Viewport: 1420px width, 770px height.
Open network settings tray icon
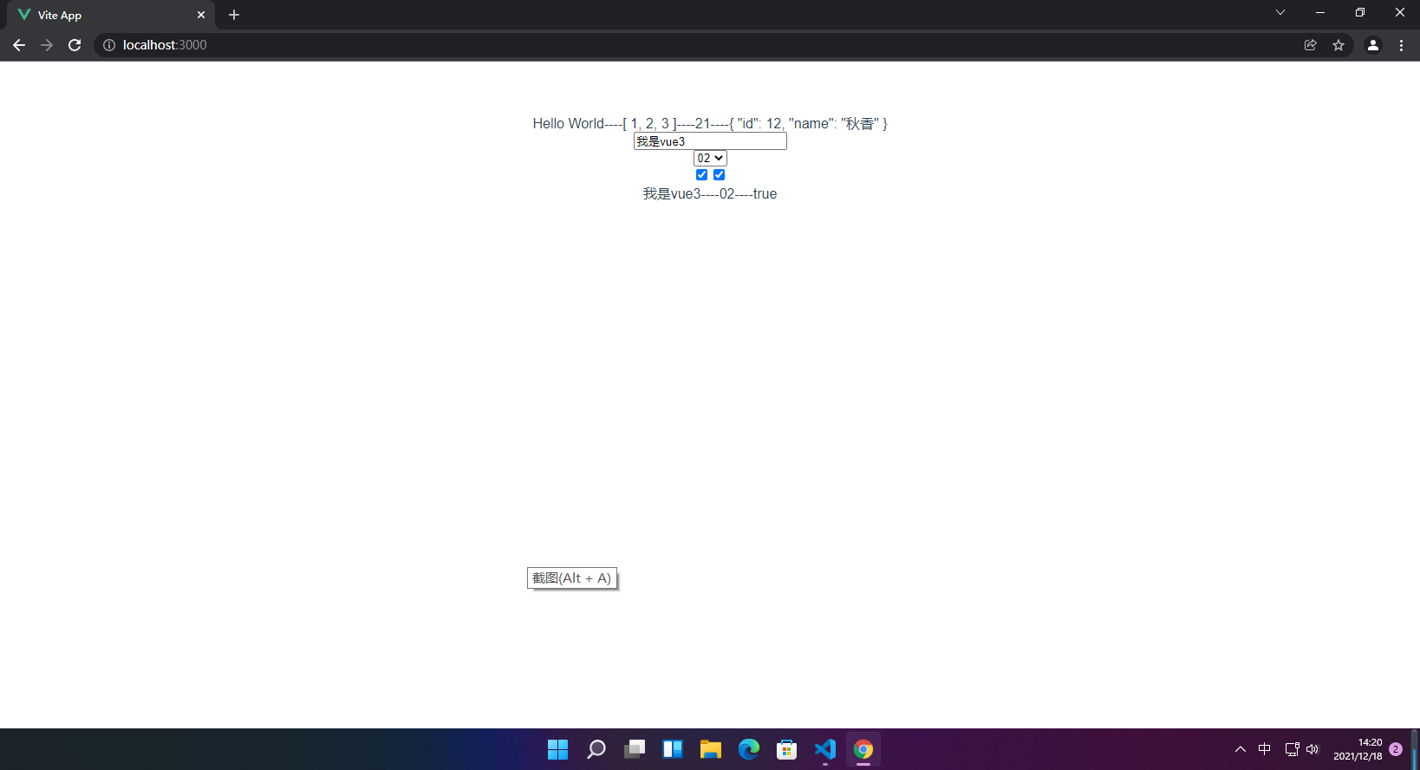point(1292,749)
